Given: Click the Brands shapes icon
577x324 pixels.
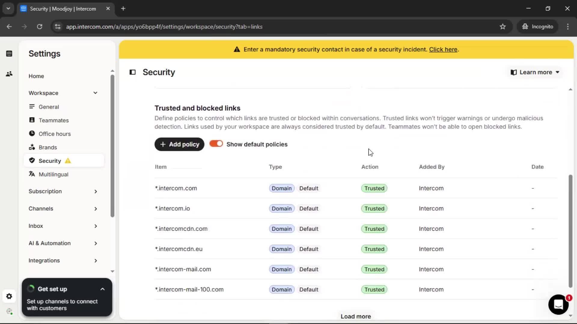Looking at the screenshot, I should [x=32, y=147].
